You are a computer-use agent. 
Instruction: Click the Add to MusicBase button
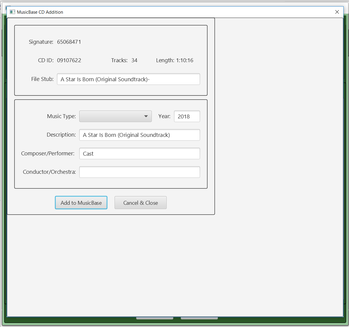[81, 203]
